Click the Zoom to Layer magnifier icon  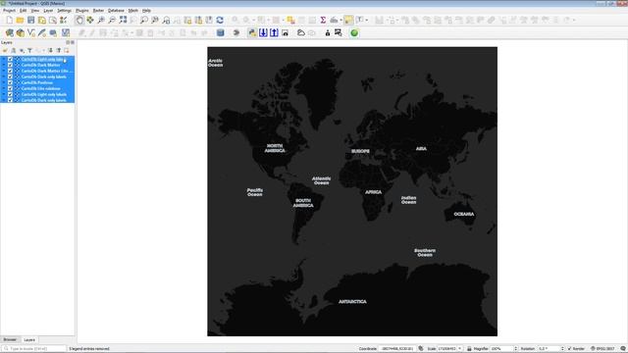pyautogui.click(x=144, y=20)
